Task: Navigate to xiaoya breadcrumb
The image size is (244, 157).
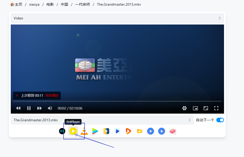Action: point(34,4)
